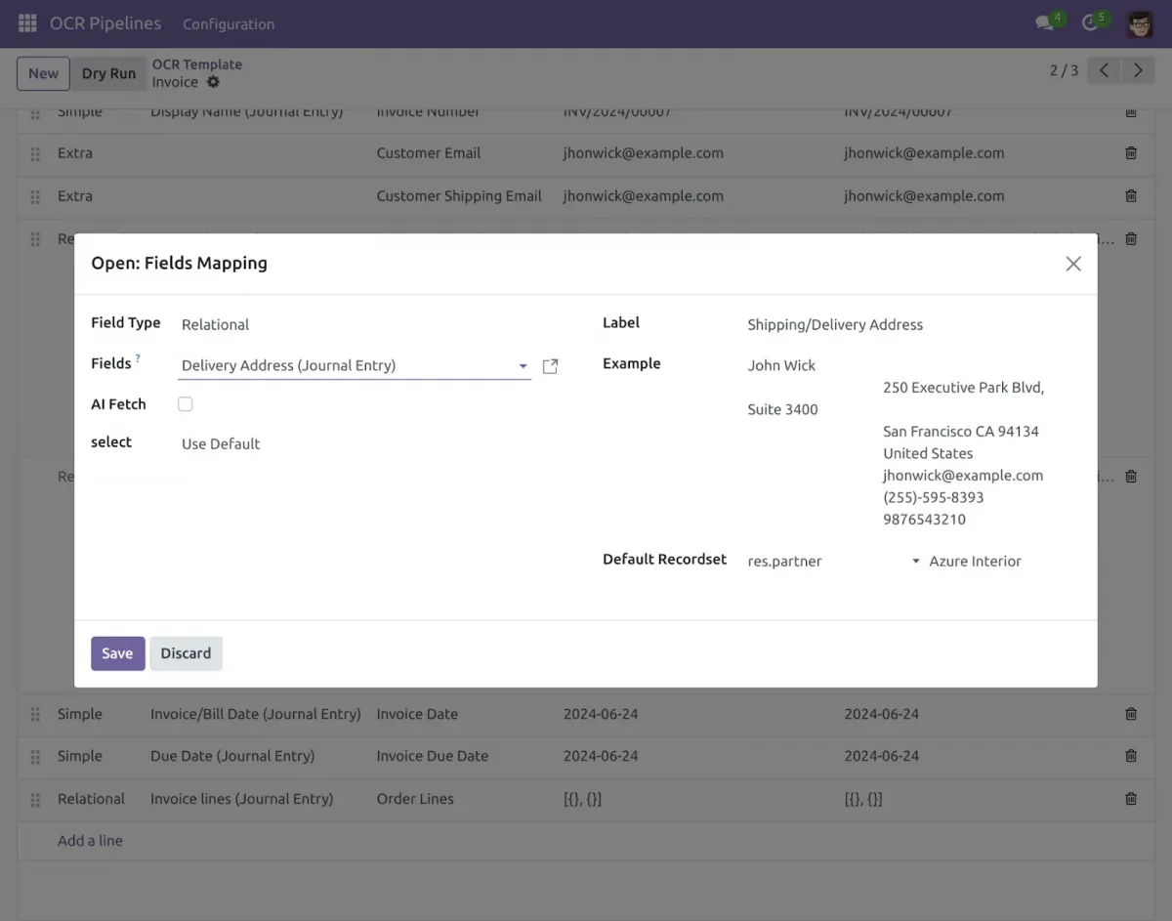Screen dimensions: 1172x921
Task: Click the Dry Run button
Action: (x=108, y=72)
